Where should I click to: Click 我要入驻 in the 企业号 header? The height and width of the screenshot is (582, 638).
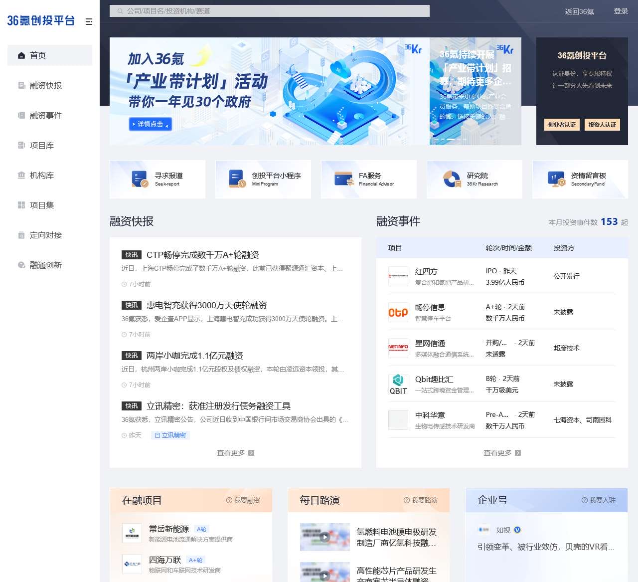[x=599, y=500]
